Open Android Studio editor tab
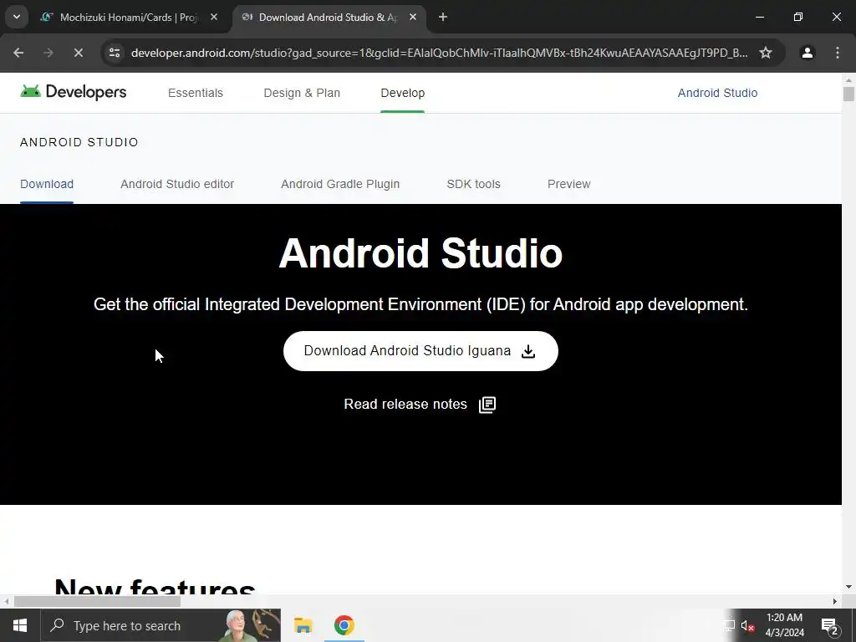This screenshot has width=856, height=642. [x=177, y=184]
